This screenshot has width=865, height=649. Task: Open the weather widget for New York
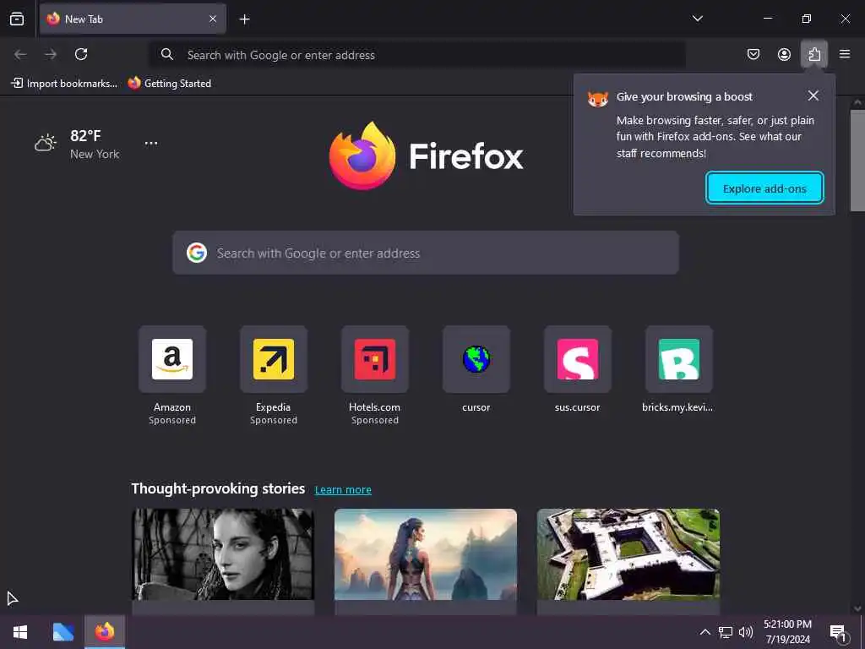(x=77, y=144)
